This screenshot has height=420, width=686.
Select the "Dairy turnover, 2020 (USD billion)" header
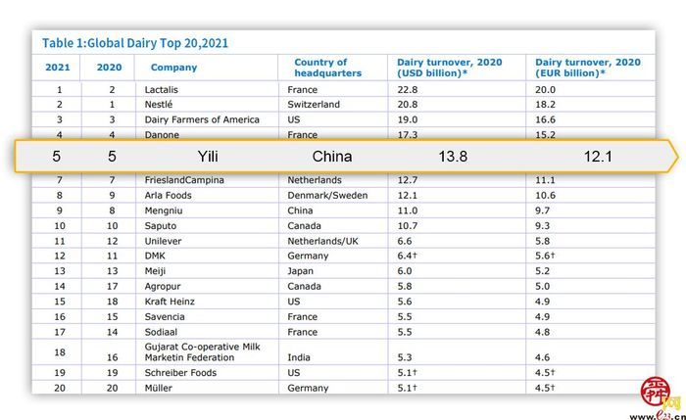(x=449, y=68)
